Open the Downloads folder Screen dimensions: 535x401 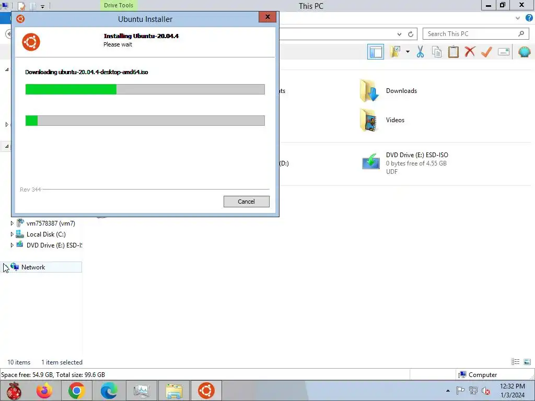[388, 91]
